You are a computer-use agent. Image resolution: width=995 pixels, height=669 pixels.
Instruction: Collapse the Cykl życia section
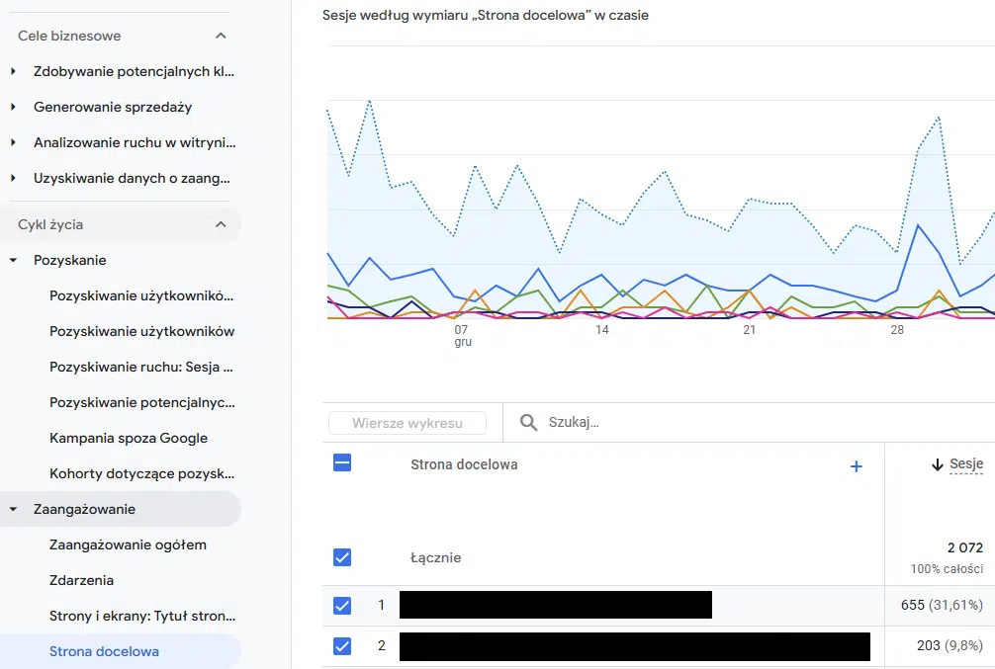click(x=221, y=224)
